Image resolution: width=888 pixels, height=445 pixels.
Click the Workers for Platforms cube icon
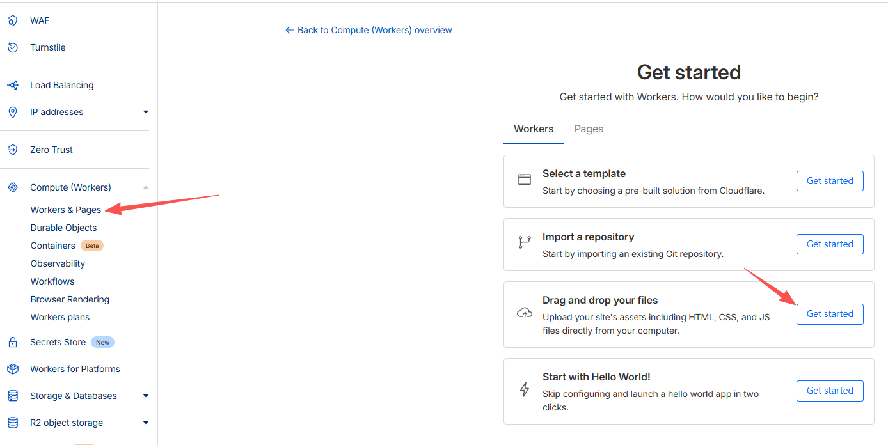[12, 369]
